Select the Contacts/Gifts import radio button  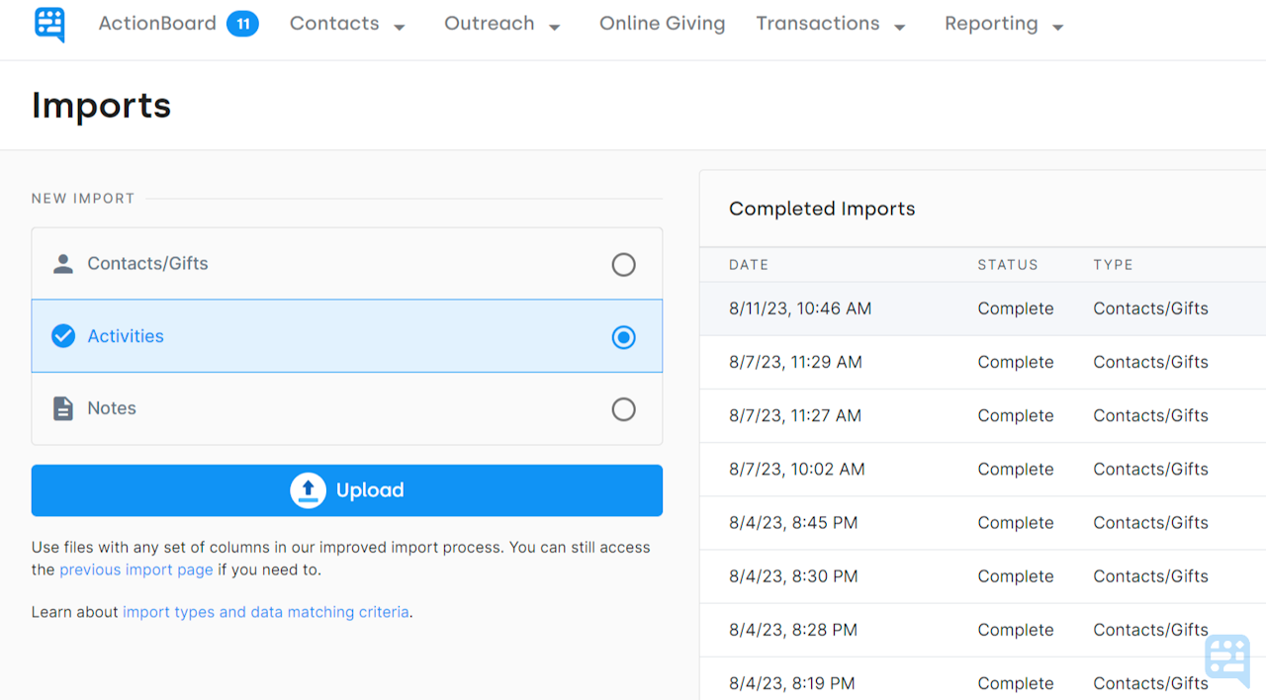[623, 264]
